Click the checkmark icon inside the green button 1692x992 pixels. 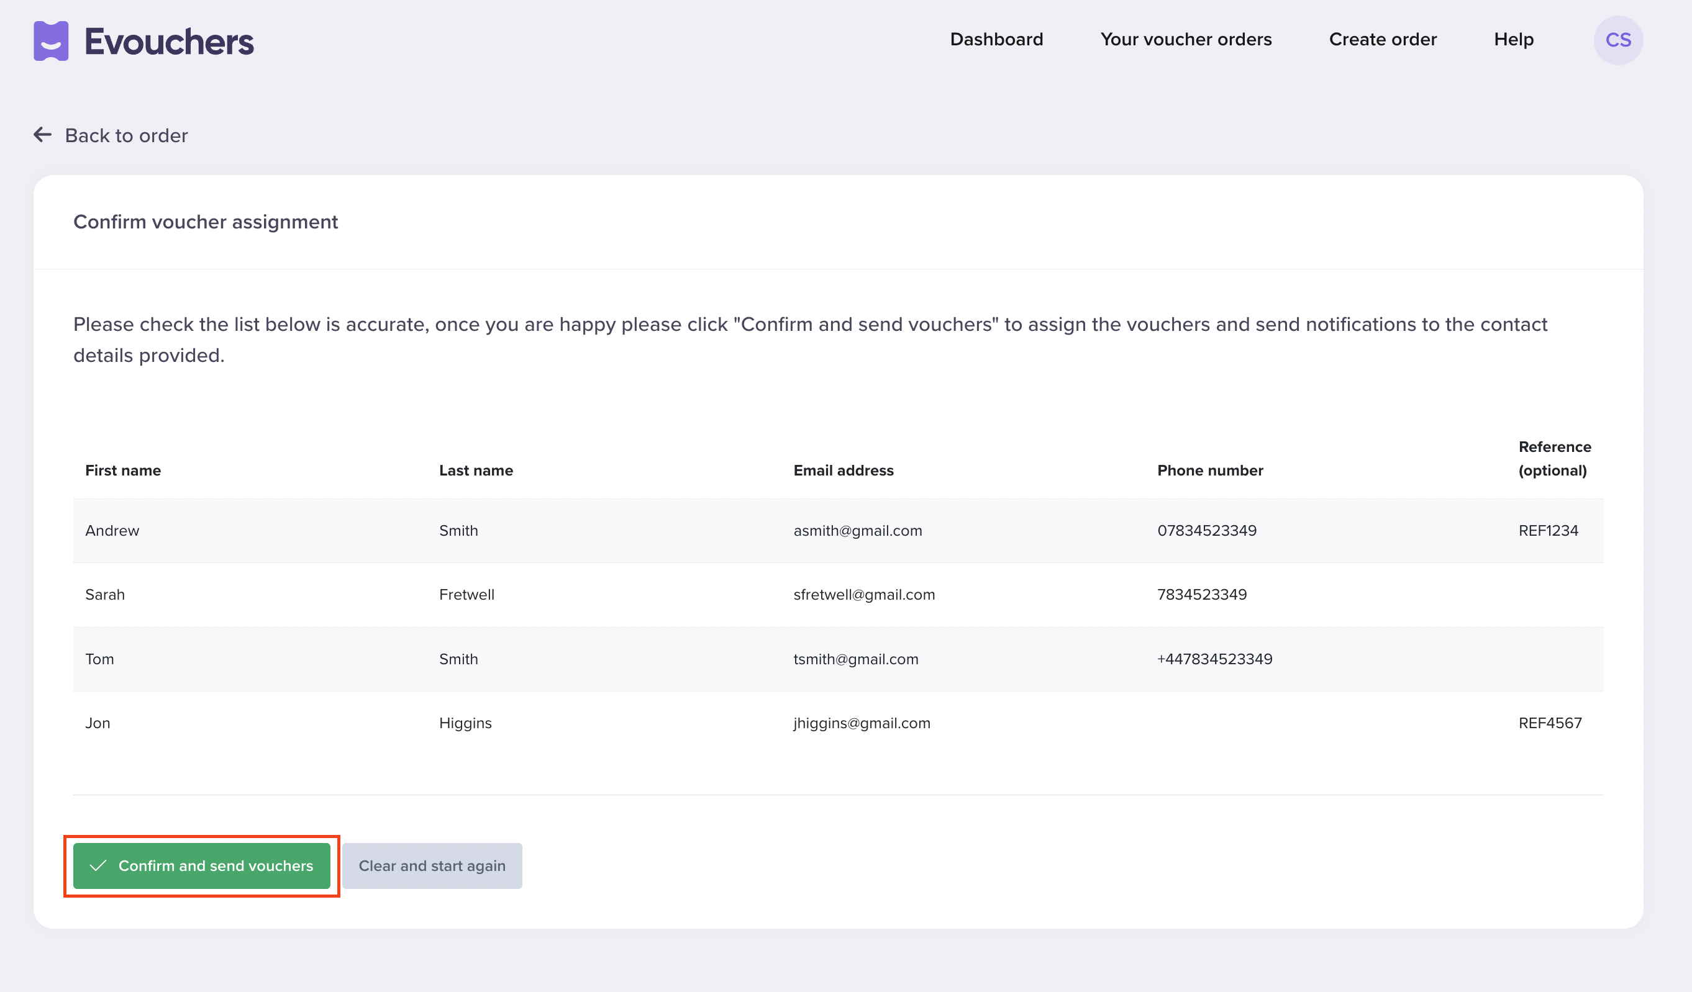tap(98, 866)
